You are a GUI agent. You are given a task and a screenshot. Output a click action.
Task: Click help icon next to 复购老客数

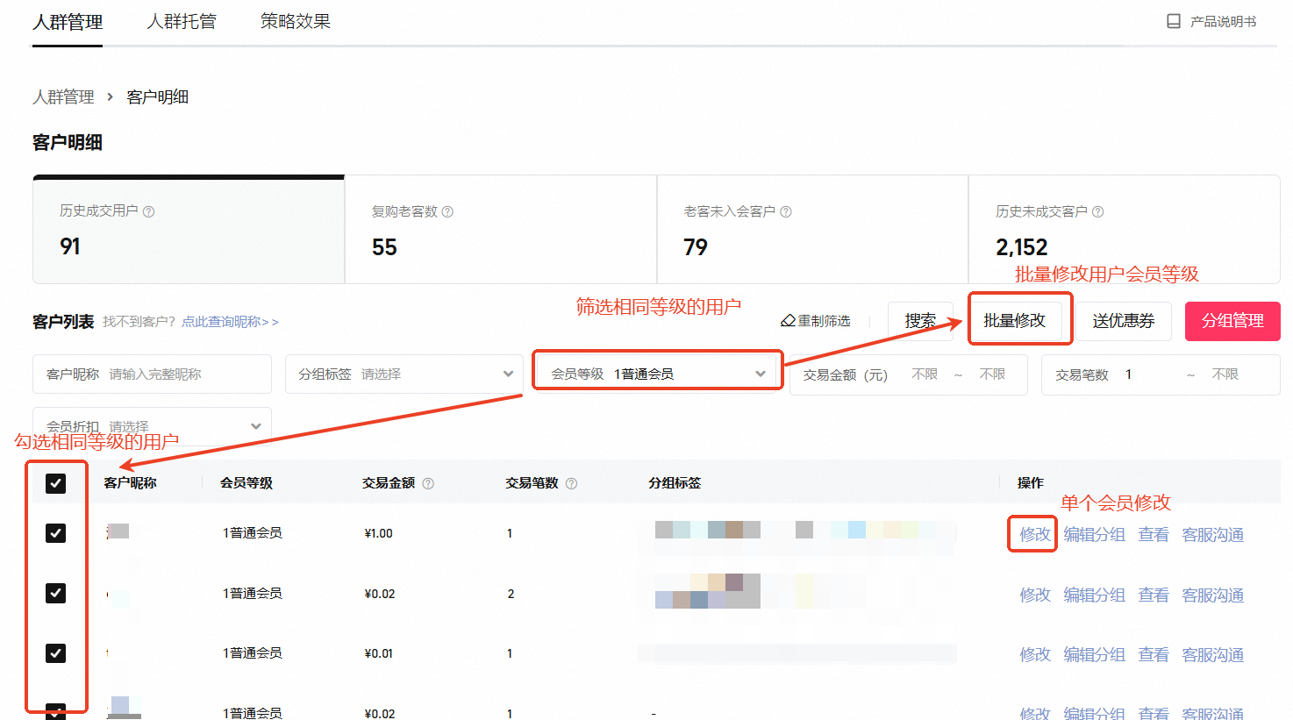click(x=447, y=211)
